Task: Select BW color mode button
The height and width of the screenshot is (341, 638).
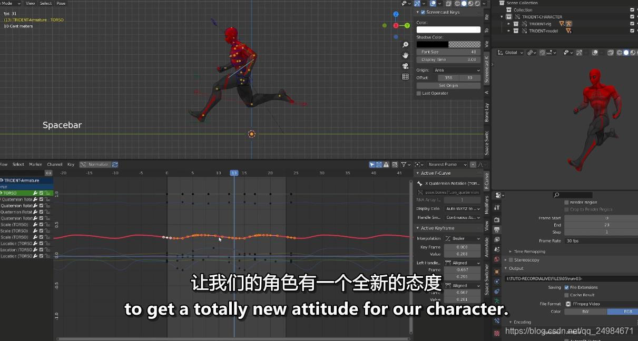Action: (x=585, y=312)
